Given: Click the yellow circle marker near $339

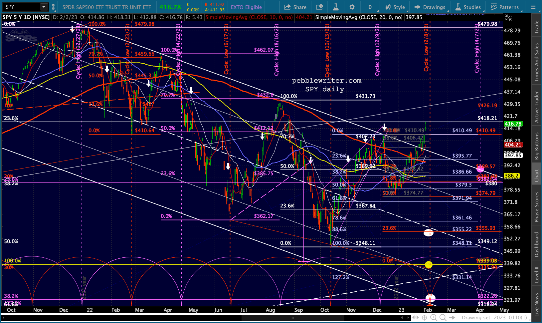Looking at the screenshot, I should click(x=429, y=265).
